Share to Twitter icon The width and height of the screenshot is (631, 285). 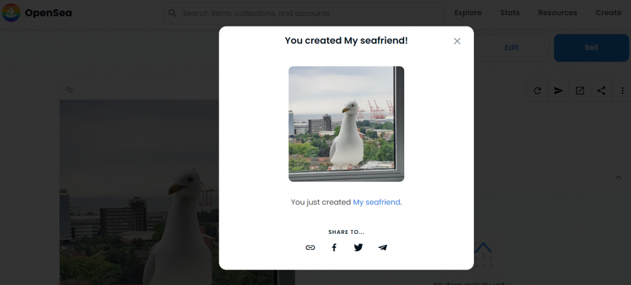tap(358, 247)
